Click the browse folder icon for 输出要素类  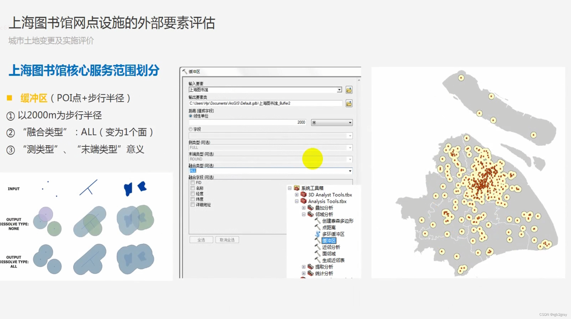point(349,104)
